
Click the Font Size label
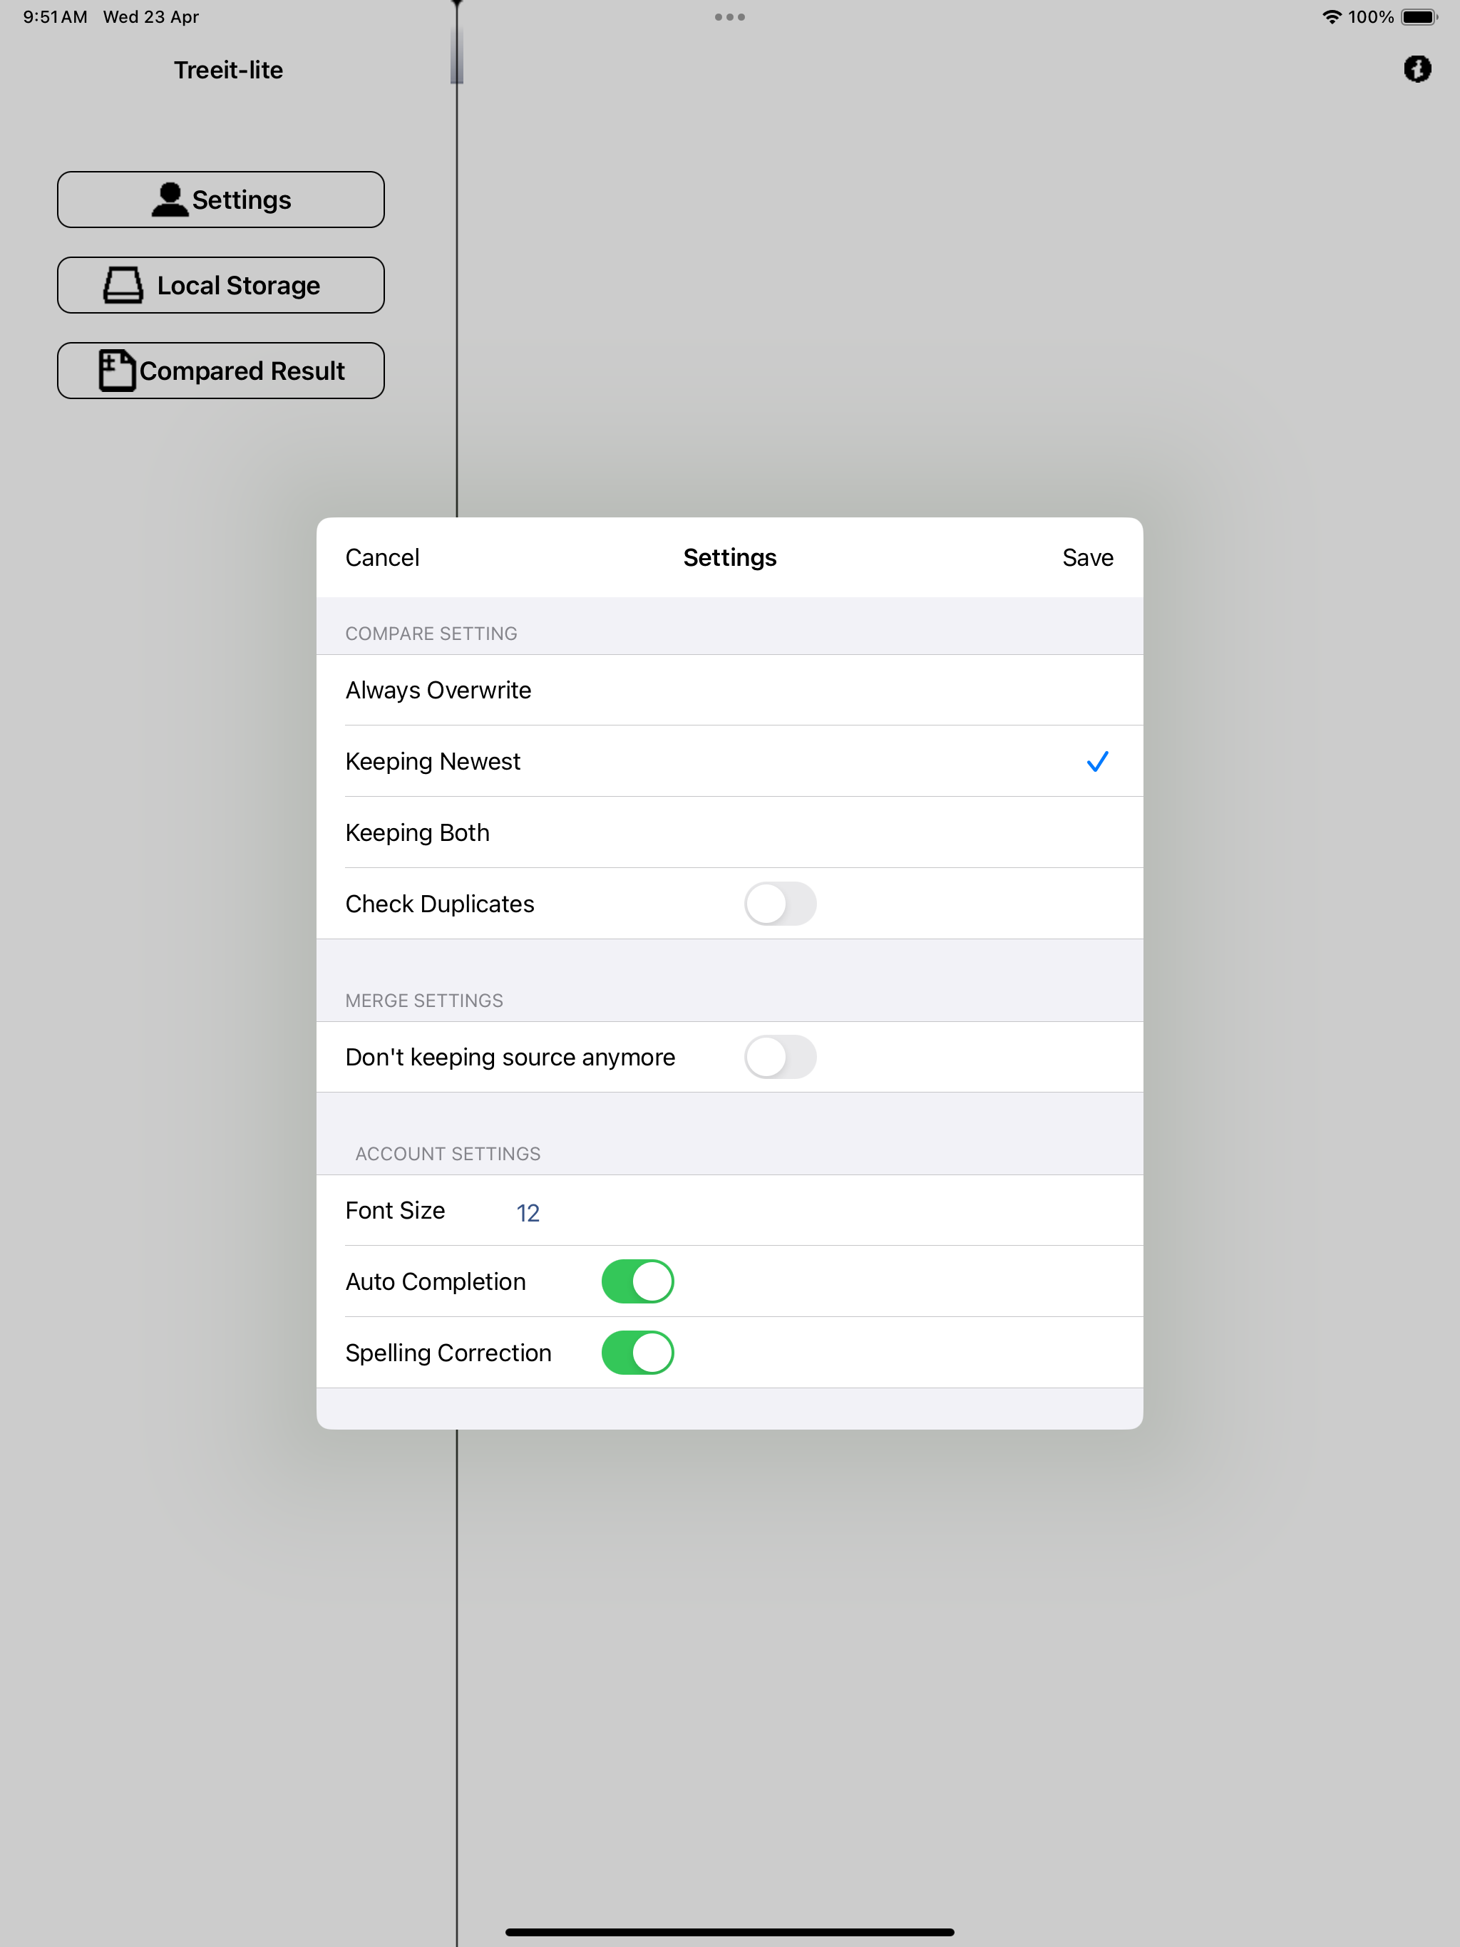click(x=396, y=1210)
